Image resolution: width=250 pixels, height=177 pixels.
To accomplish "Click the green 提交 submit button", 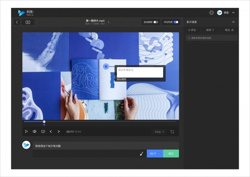I will pos(171,154).
